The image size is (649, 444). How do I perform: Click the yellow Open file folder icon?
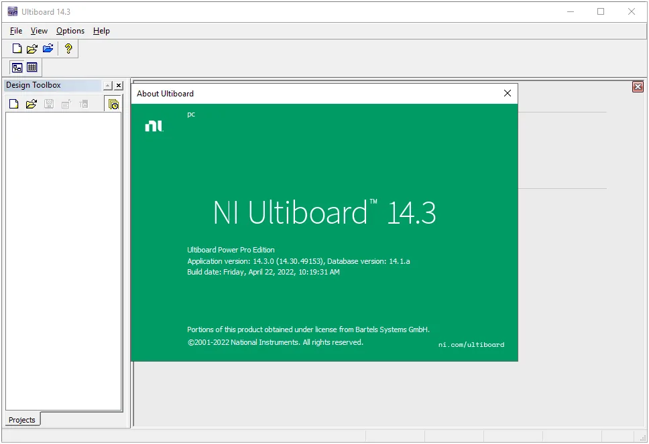click(32, 49)
